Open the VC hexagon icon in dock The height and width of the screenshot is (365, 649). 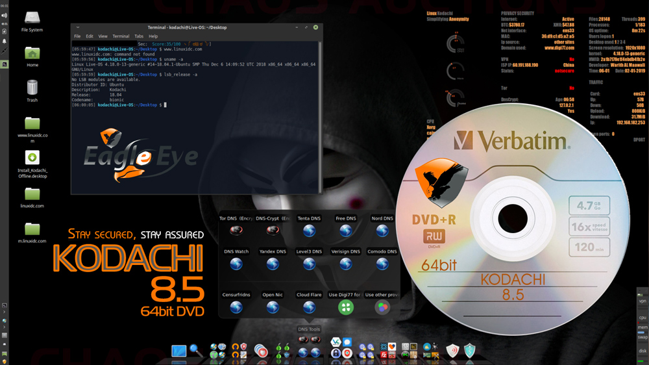[x=336, y=342]
